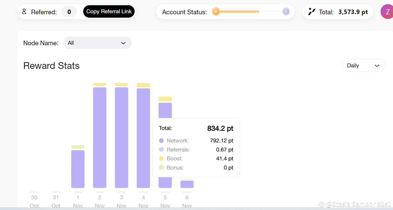Click the referral person icon
Viewport: 393px width, 210px height.
coord(24,12)
